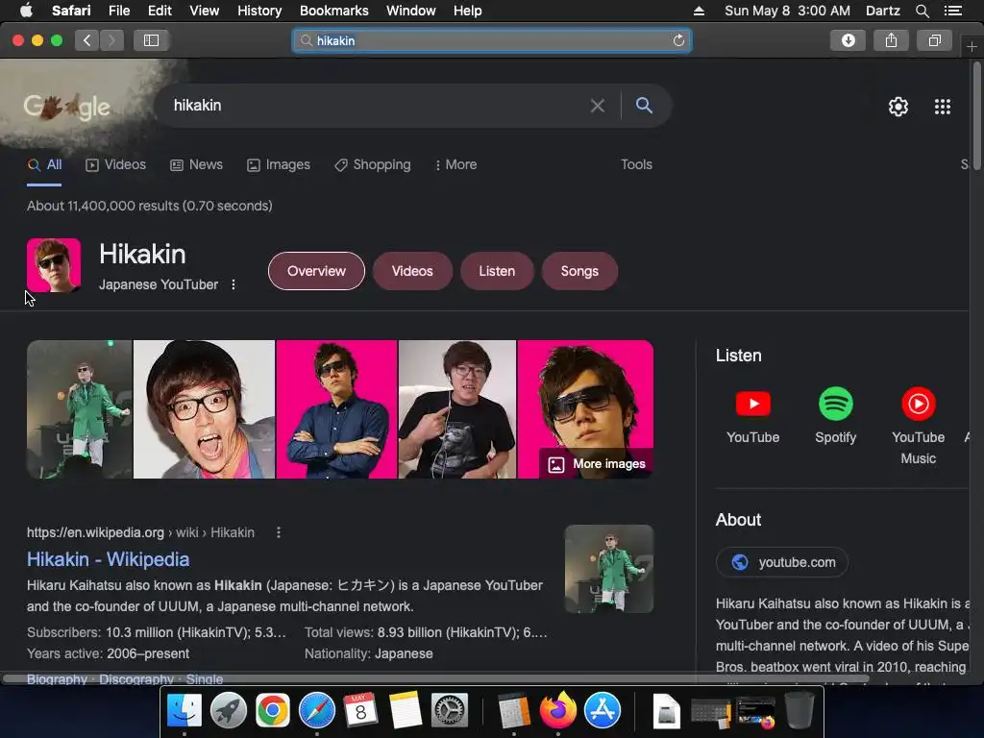This screenshot has width=984, height=738.
Task: Open YouTube listen option
Action: 753,416
